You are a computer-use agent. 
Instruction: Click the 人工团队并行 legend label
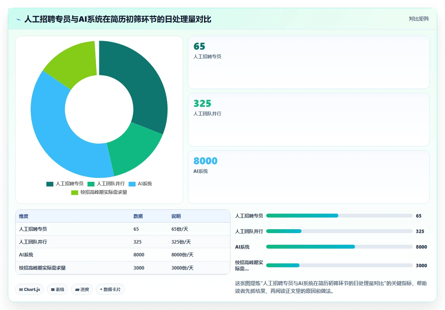coord(111,184)
